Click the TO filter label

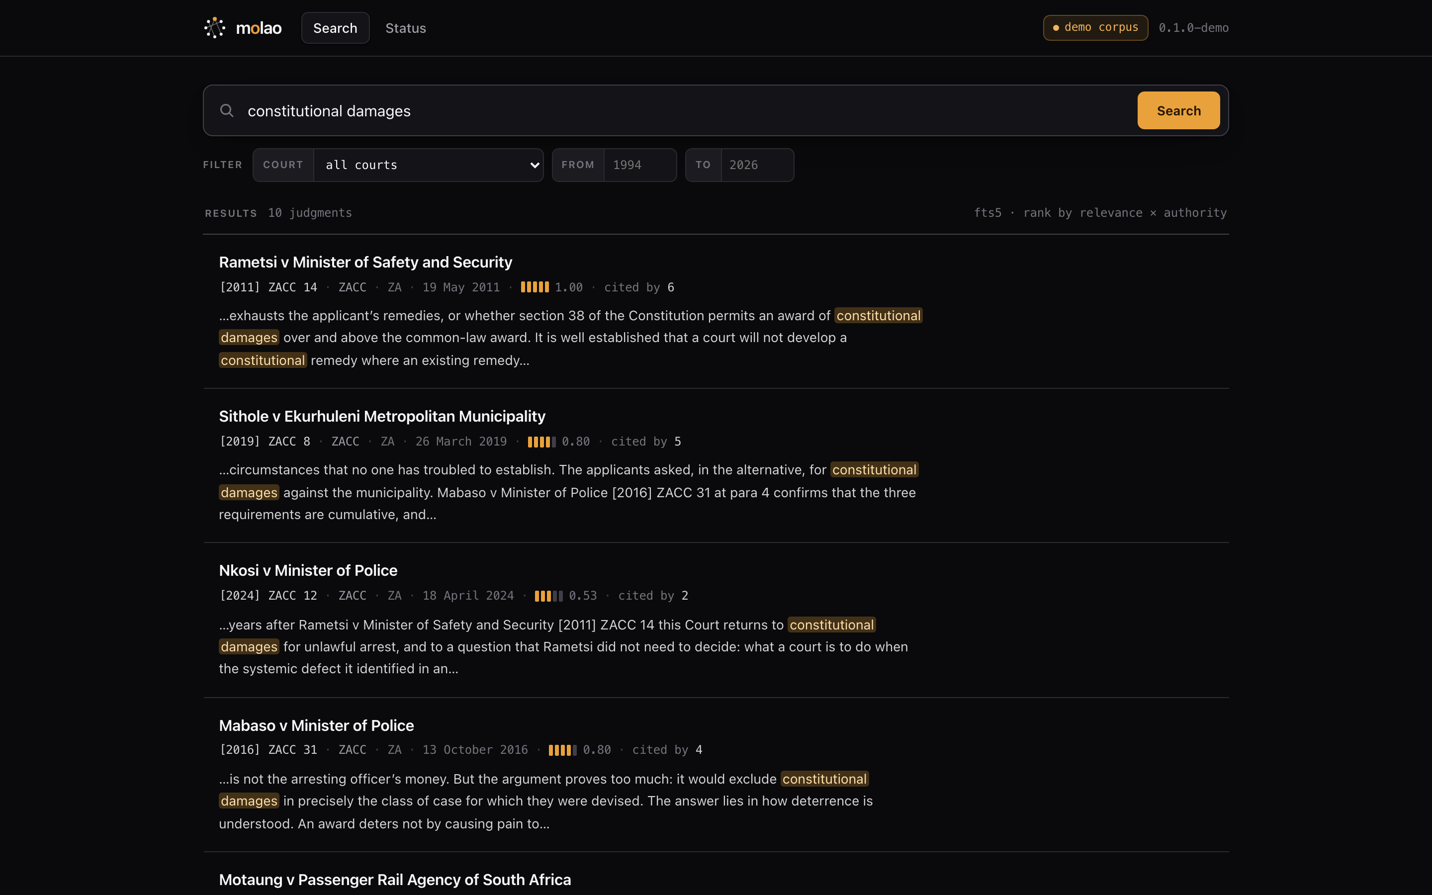[x=703, y=165]
